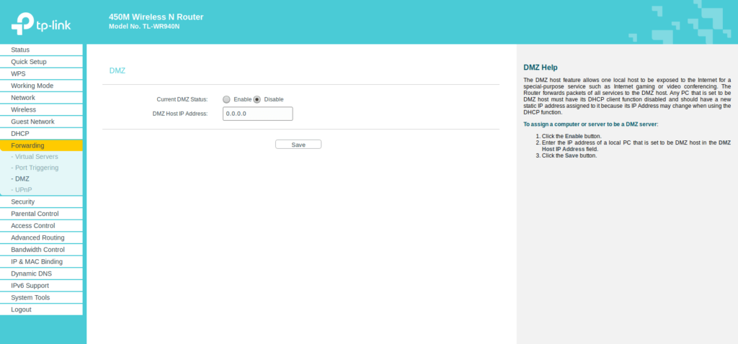Select the Disable DMZ radio button
The height and width of the screenshot is (344, 738).
pos(257,99)
